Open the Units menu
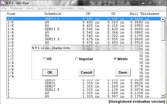This screenshot has width=167, height=104. point(30,8)
